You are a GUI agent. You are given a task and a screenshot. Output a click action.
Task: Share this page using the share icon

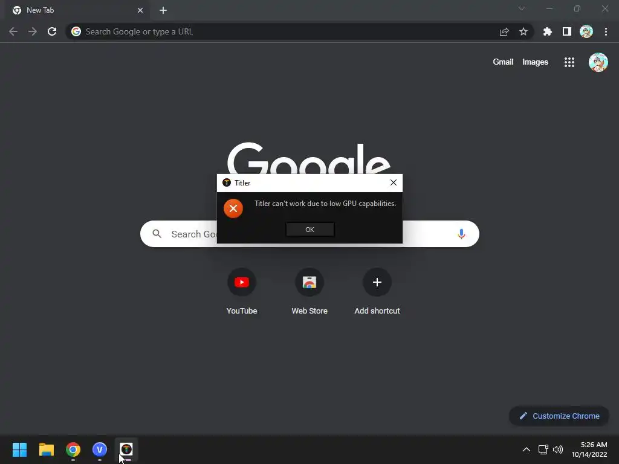coord(504,31)
